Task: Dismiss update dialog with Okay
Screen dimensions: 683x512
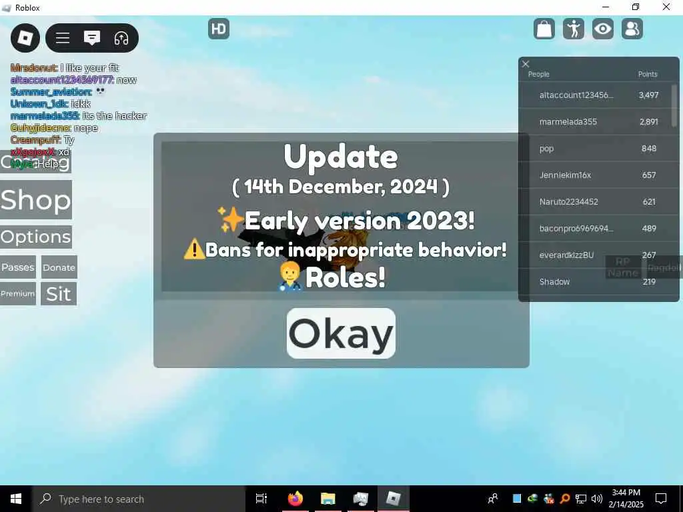Action: pyautogui.click(x=341, y=333)
